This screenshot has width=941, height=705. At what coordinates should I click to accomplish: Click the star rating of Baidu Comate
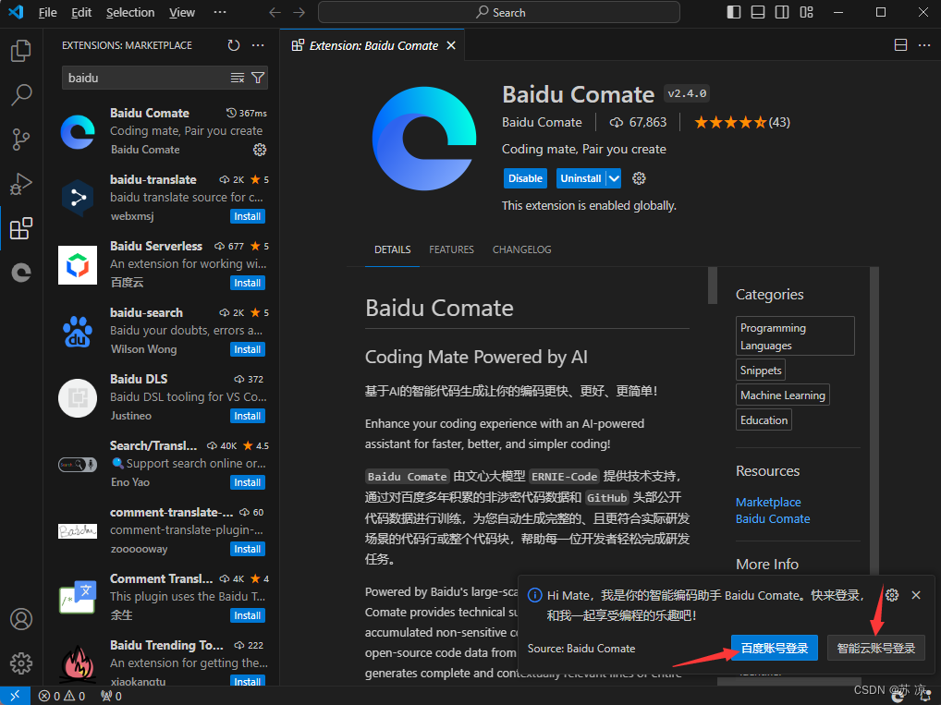tap(741, 122)
